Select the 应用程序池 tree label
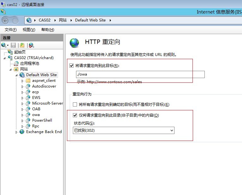 [29, 64]
